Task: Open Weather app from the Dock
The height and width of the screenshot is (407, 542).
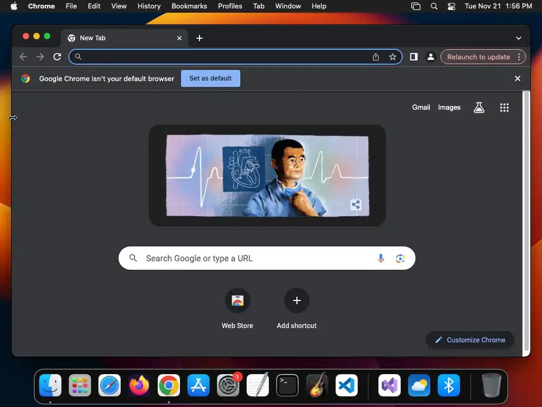Action: (419, 385)
